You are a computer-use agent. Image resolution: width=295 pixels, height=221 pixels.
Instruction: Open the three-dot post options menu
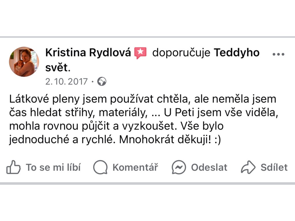[278, 54]
